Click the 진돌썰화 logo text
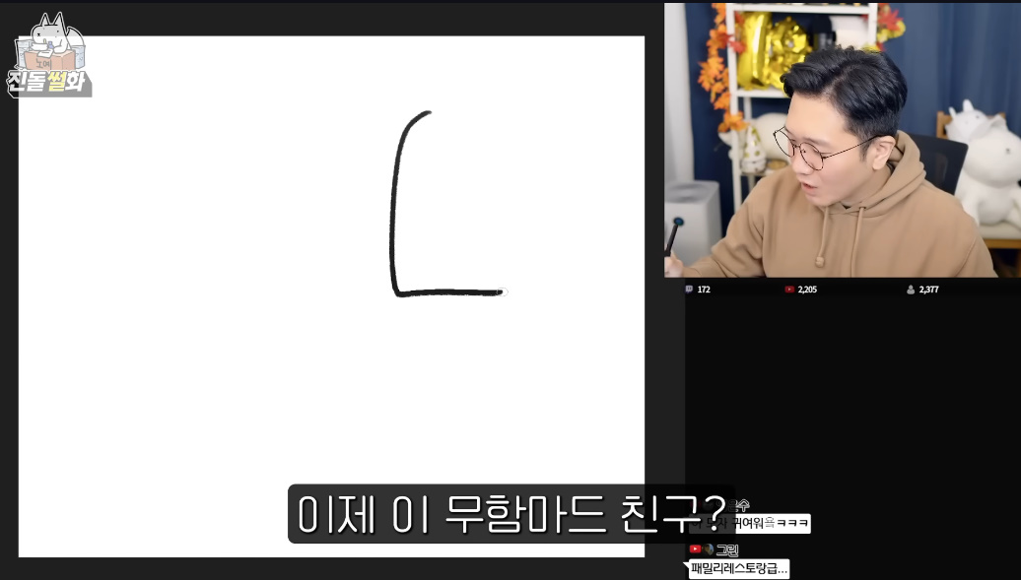Image resolution: width=1021 pixels, height=580 pixels. coord(53,82)
